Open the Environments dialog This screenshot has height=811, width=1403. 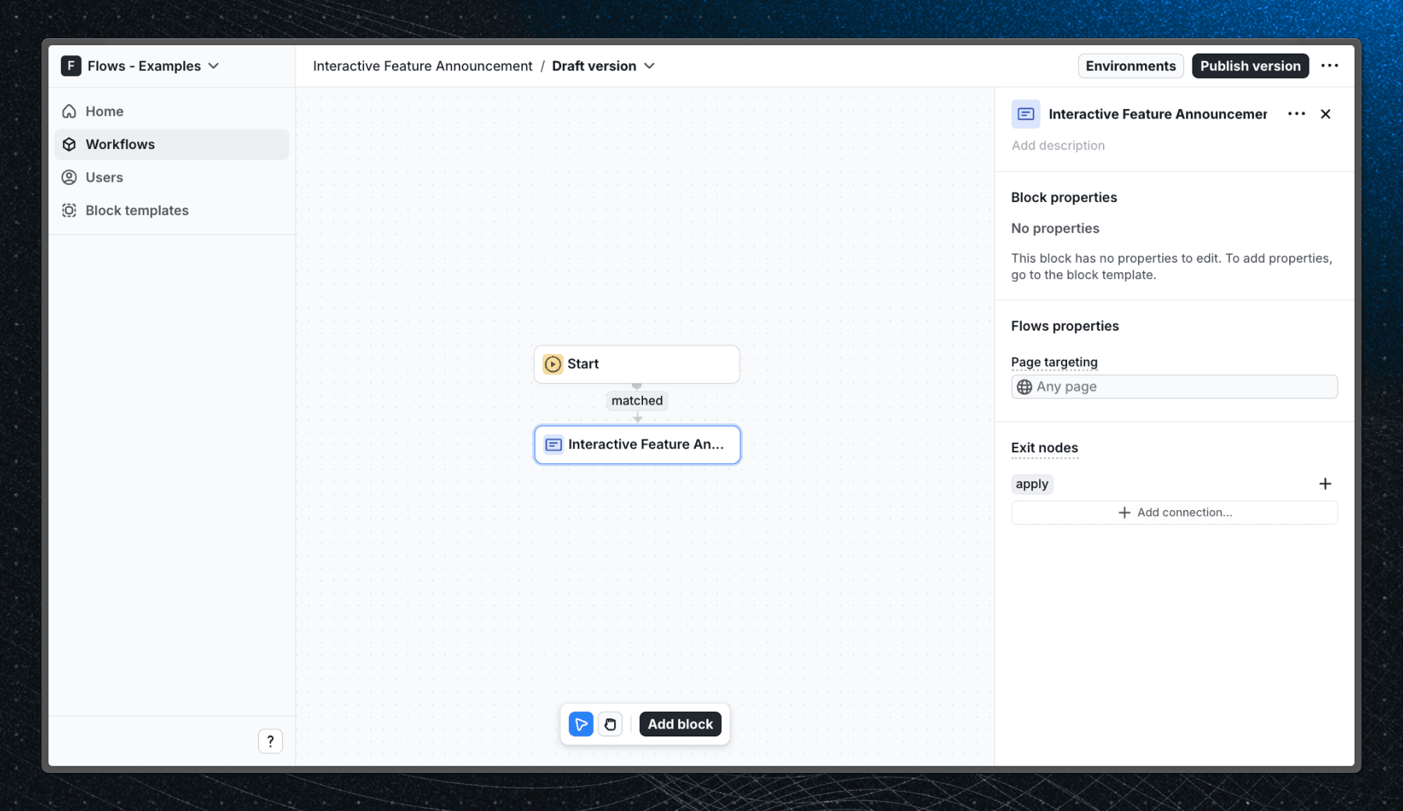1130,66
